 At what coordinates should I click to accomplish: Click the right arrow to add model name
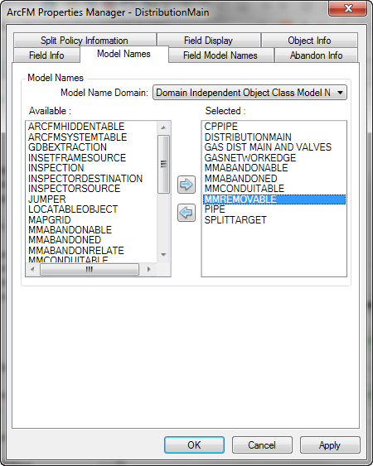[x=186, y=185]
